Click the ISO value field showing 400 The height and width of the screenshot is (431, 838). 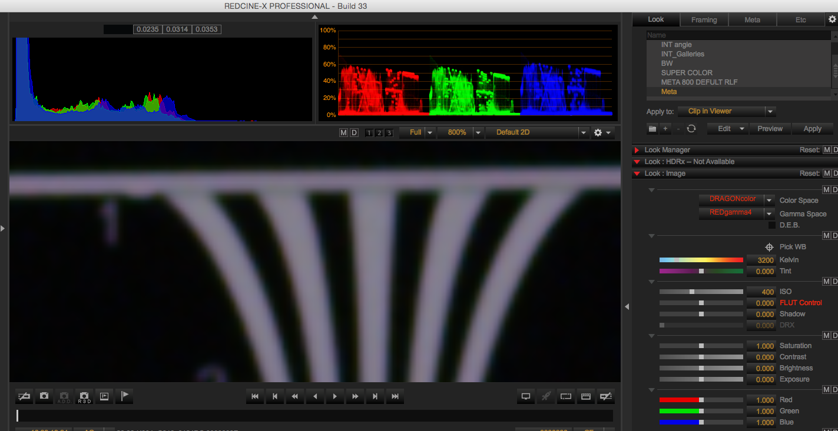761,292
